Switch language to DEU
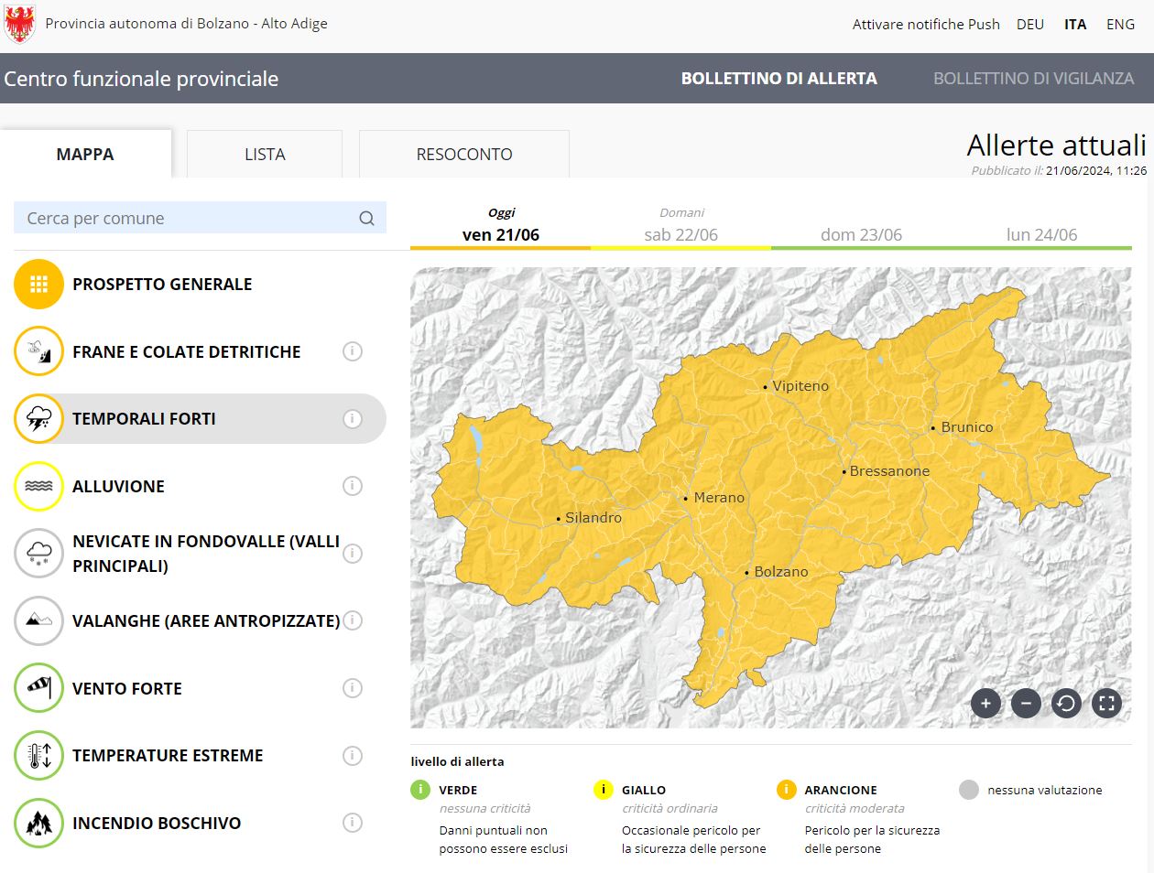The height and width of the screenshot is (873, 1154). [x=1029, y=24]
